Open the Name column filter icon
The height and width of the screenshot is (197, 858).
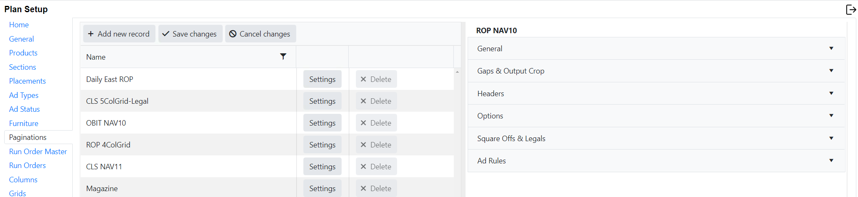tap(283, 57)
